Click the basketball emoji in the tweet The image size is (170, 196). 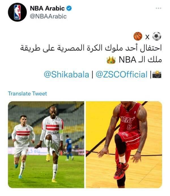[x=138, y=36]
